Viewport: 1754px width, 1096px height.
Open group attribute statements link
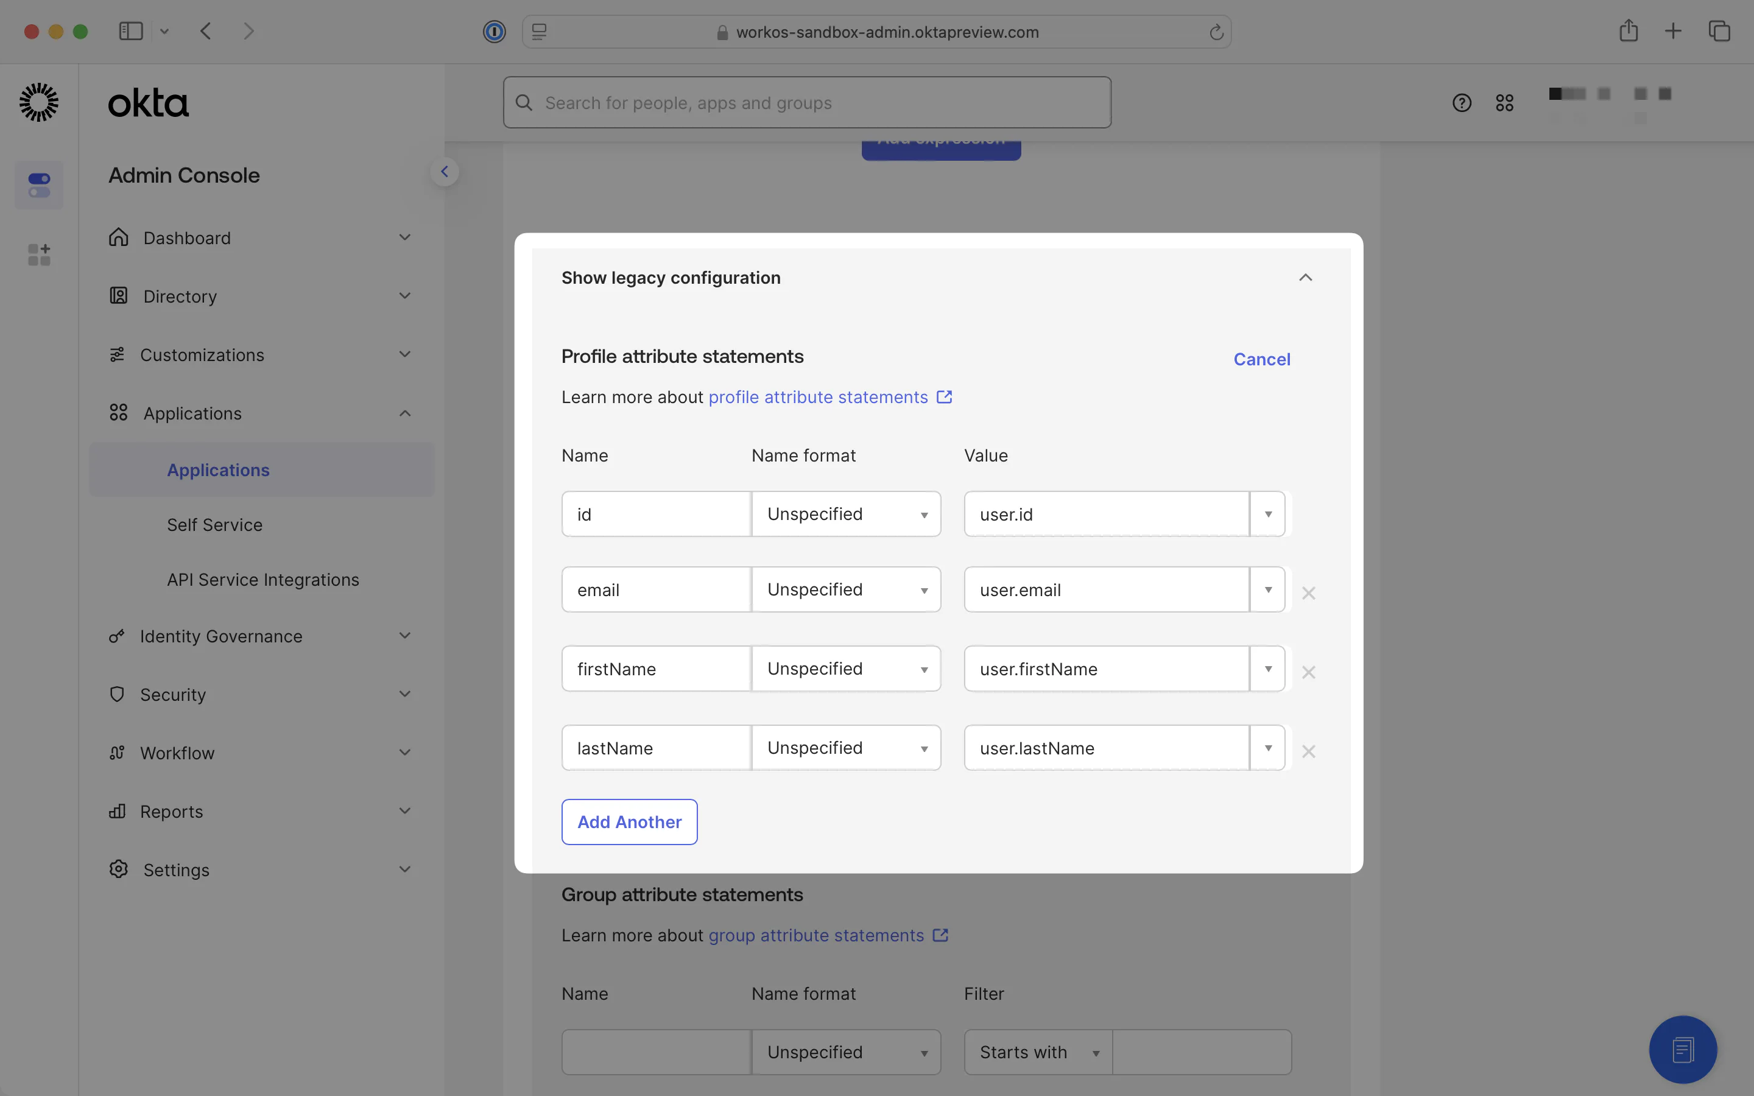click(x=816, y=935)
